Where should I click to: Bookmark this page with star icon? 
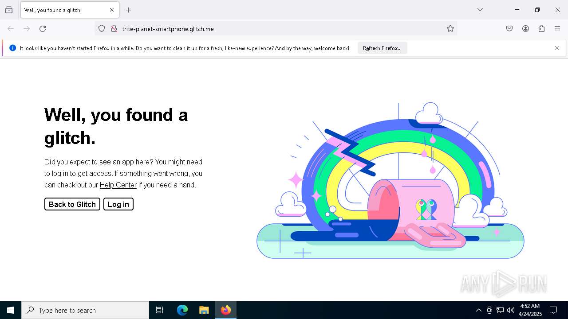coord(450,29)
